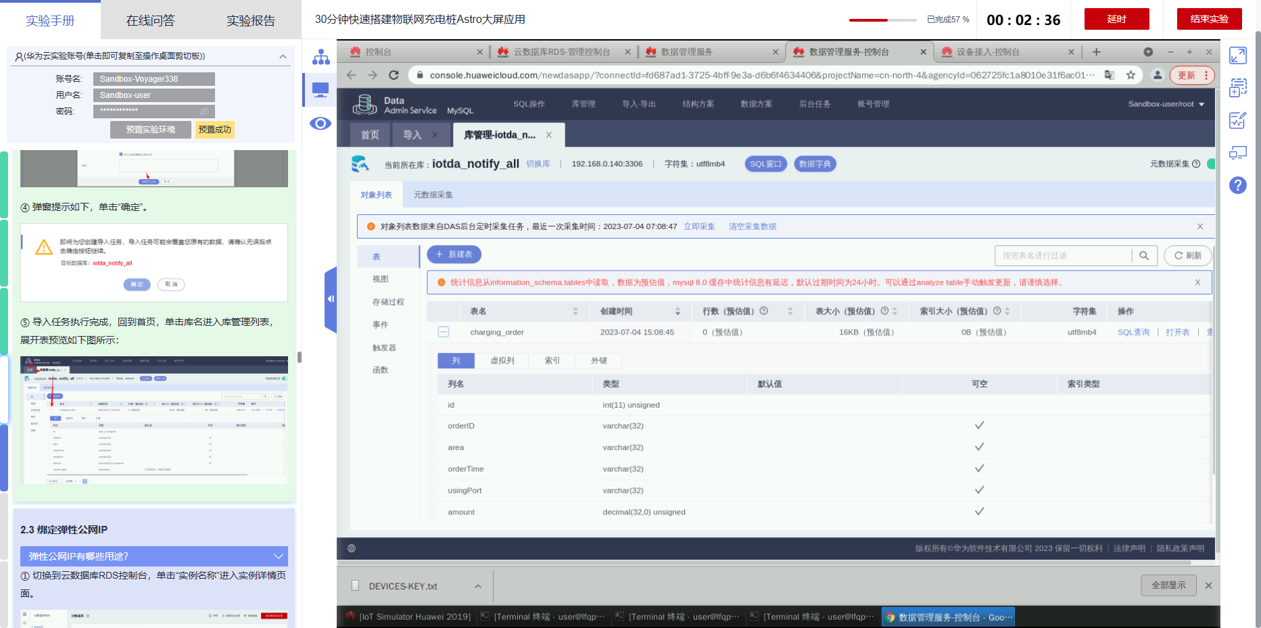Click the 刷新 refresh button
Image resolution: width=1261 pixels, height=628 pixels.
point(1188,256)
